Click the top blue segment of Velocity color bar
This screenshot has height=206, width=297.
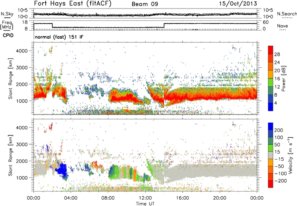pos(271,126)
